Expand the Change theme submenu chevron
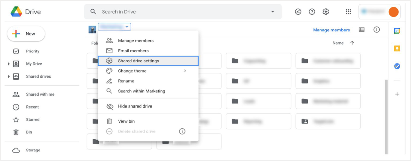This screenshot has width=411, height=161. point(185,71)
